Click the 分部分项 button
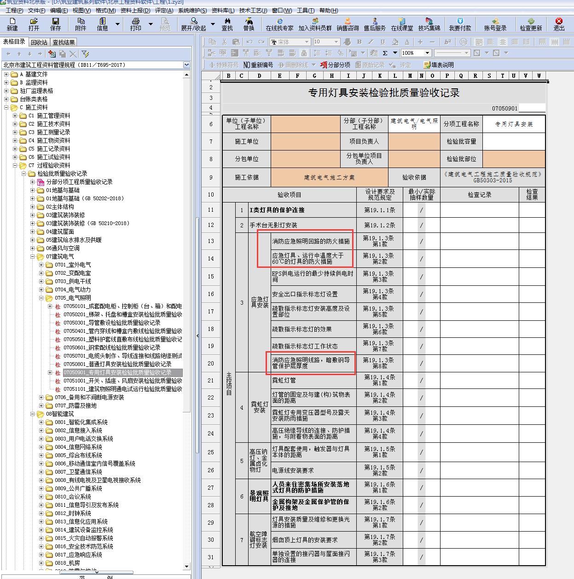Screen dimensions: 574x579 click(335, 65)
